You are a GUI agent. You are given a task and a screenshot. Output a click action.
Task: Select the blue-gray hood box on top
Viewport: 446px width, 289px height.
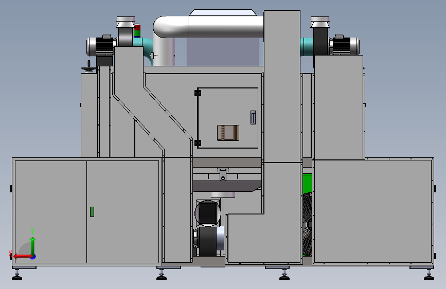(223, 51)
